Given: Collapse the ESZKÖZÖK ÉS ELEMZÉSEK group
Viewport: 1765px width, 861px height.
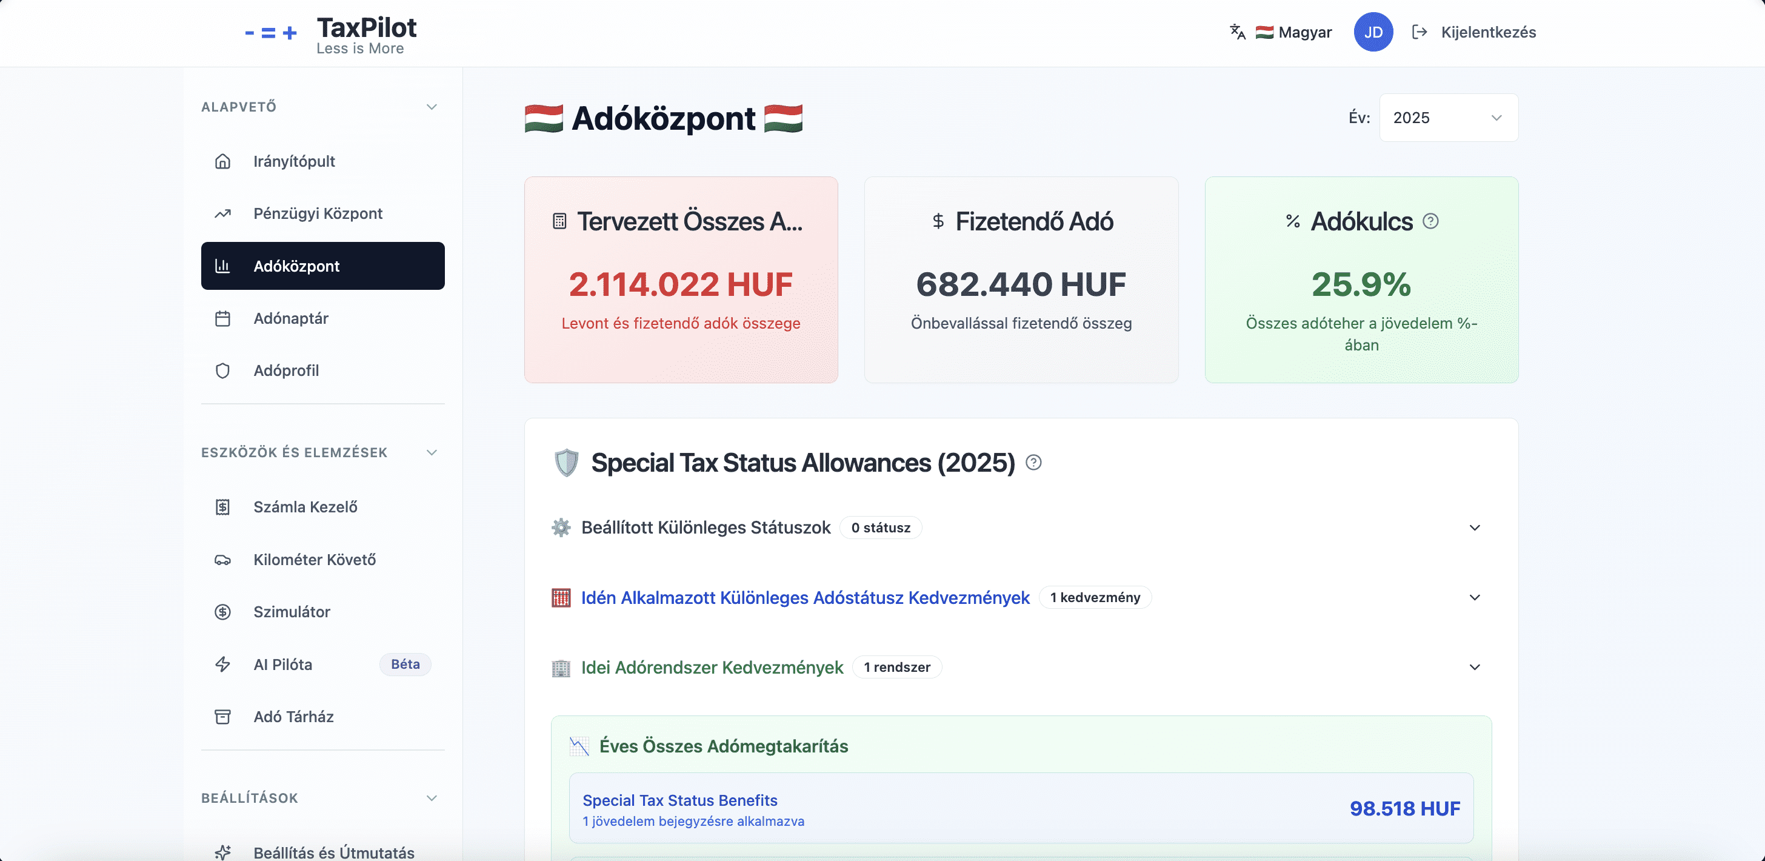Looking at the screenshot, I should [x=432, y=452].
